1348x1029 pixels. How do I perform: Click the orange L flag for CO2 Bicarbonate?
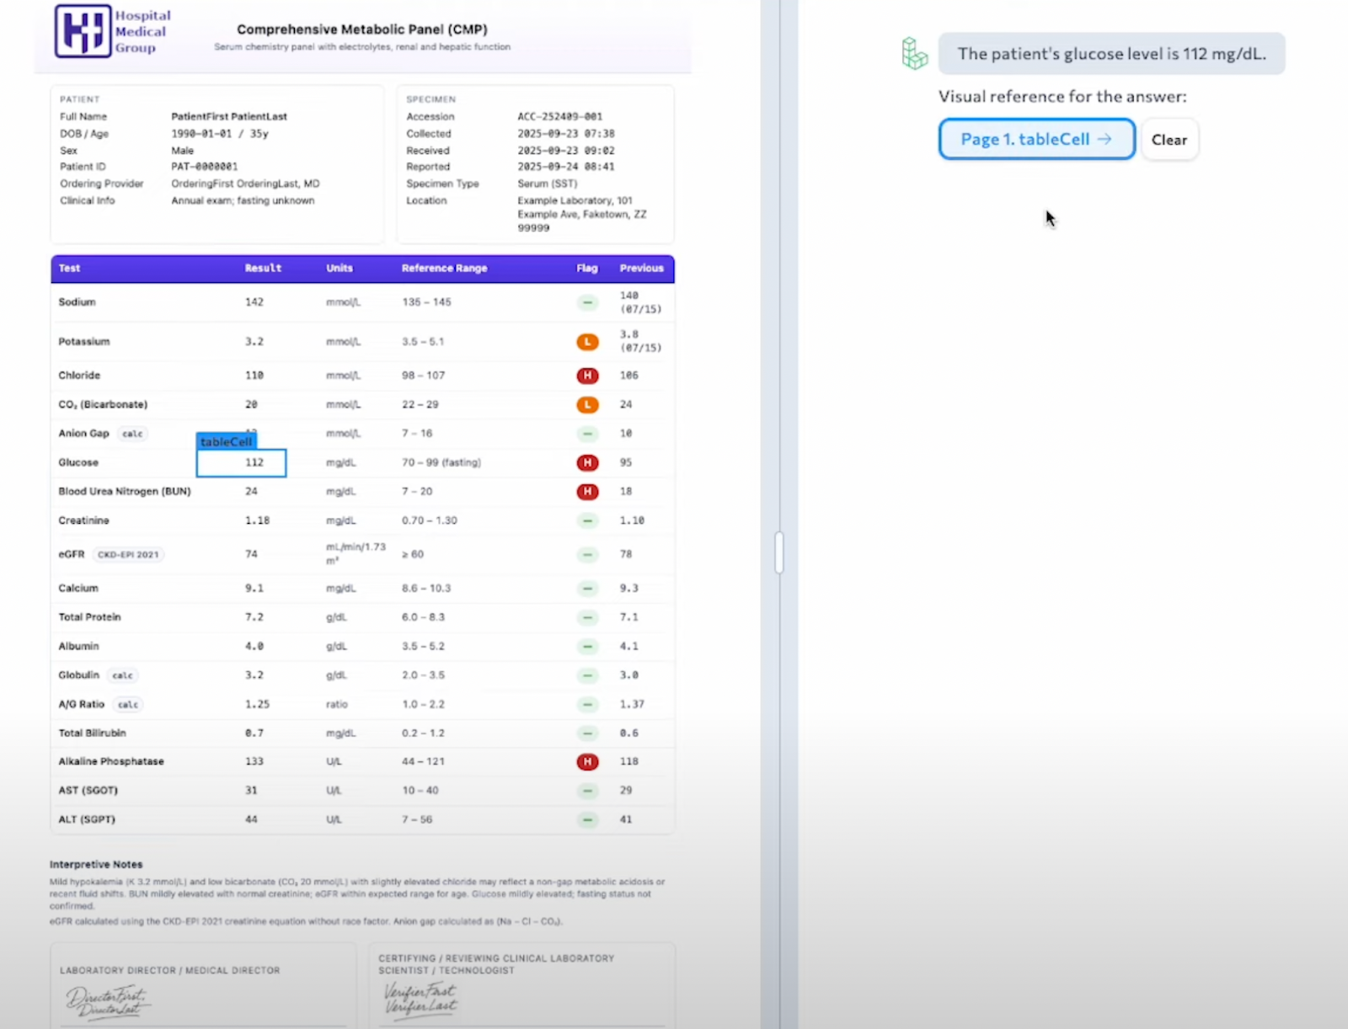point(587,405)
